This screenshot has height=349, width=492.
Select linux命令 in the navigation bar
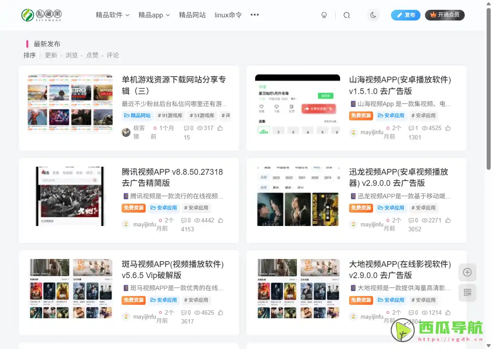point(227,15)
